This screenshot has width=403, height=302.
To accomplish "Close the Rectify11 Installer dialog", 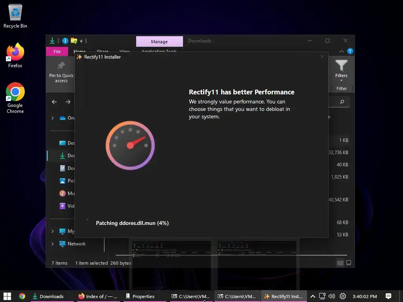I will point(322,57).
